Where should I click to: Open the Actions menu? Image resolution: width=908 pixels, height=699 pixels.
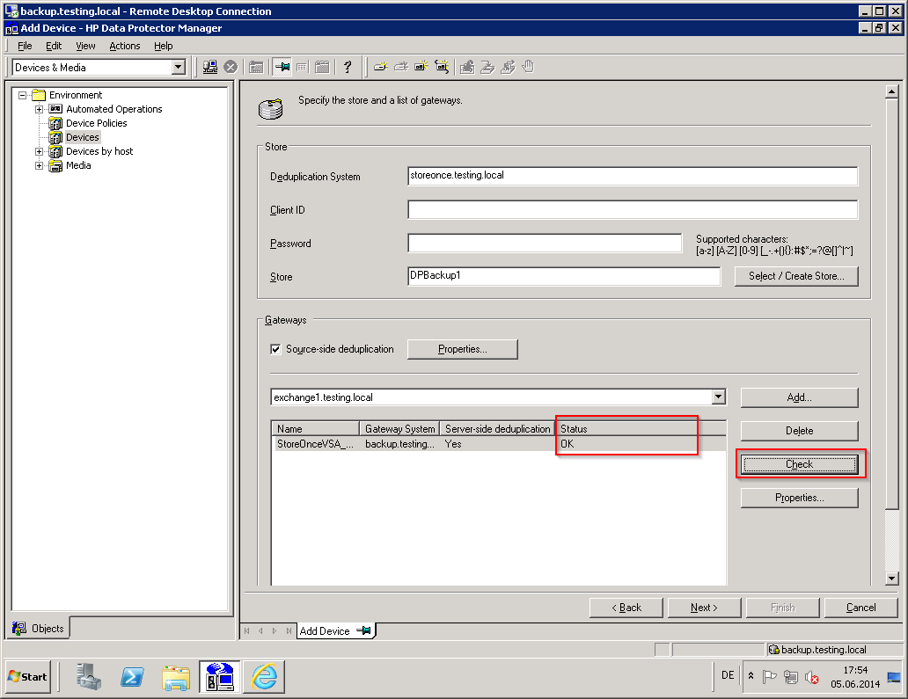[x=125, y=46]
